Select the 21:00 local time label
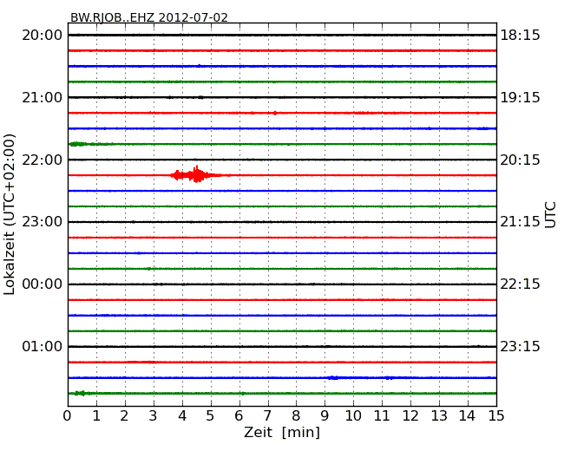Image resolution: width=564 pixels, height=451 pixels. pos(43,97)
